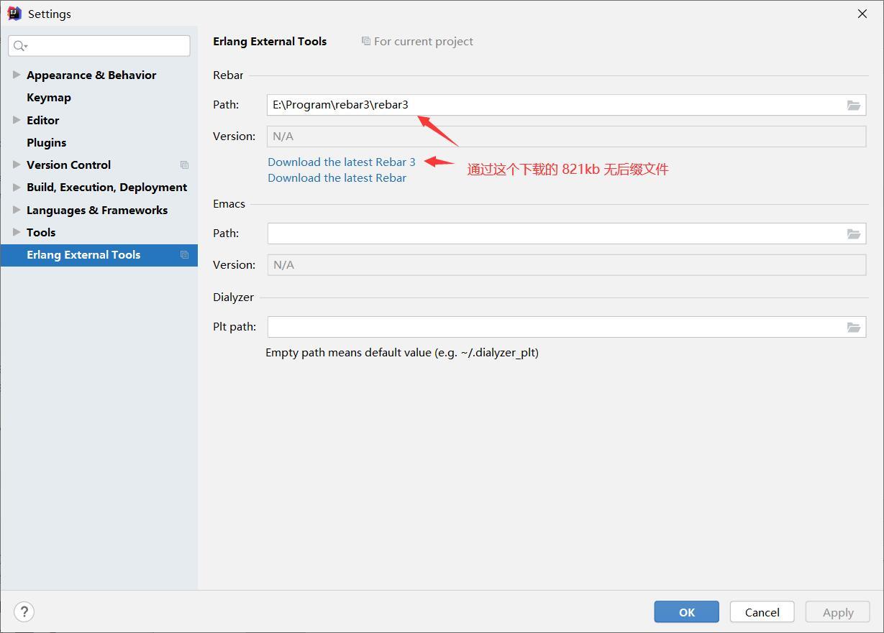Click Download the latest Rebar link
The width and height of the screenshot is (884, 633).
(337, 178)
